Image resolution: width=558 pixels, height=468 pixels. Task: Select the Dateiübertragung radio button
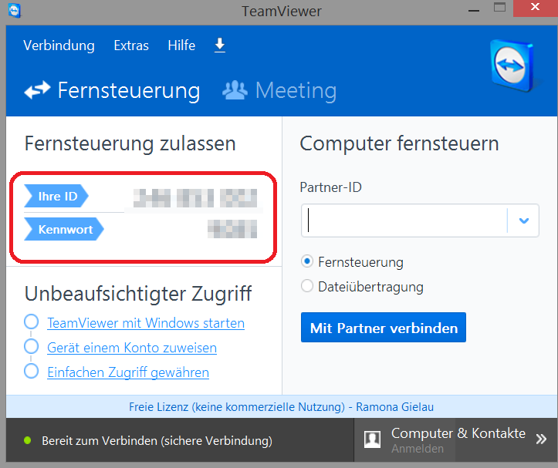point(307,287)
